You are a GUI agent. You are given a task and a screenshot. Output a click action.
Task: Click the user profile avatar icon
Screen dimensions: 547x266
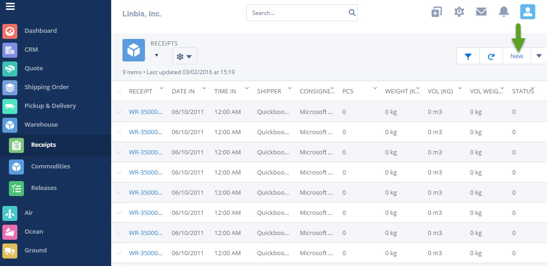(527, 12)
